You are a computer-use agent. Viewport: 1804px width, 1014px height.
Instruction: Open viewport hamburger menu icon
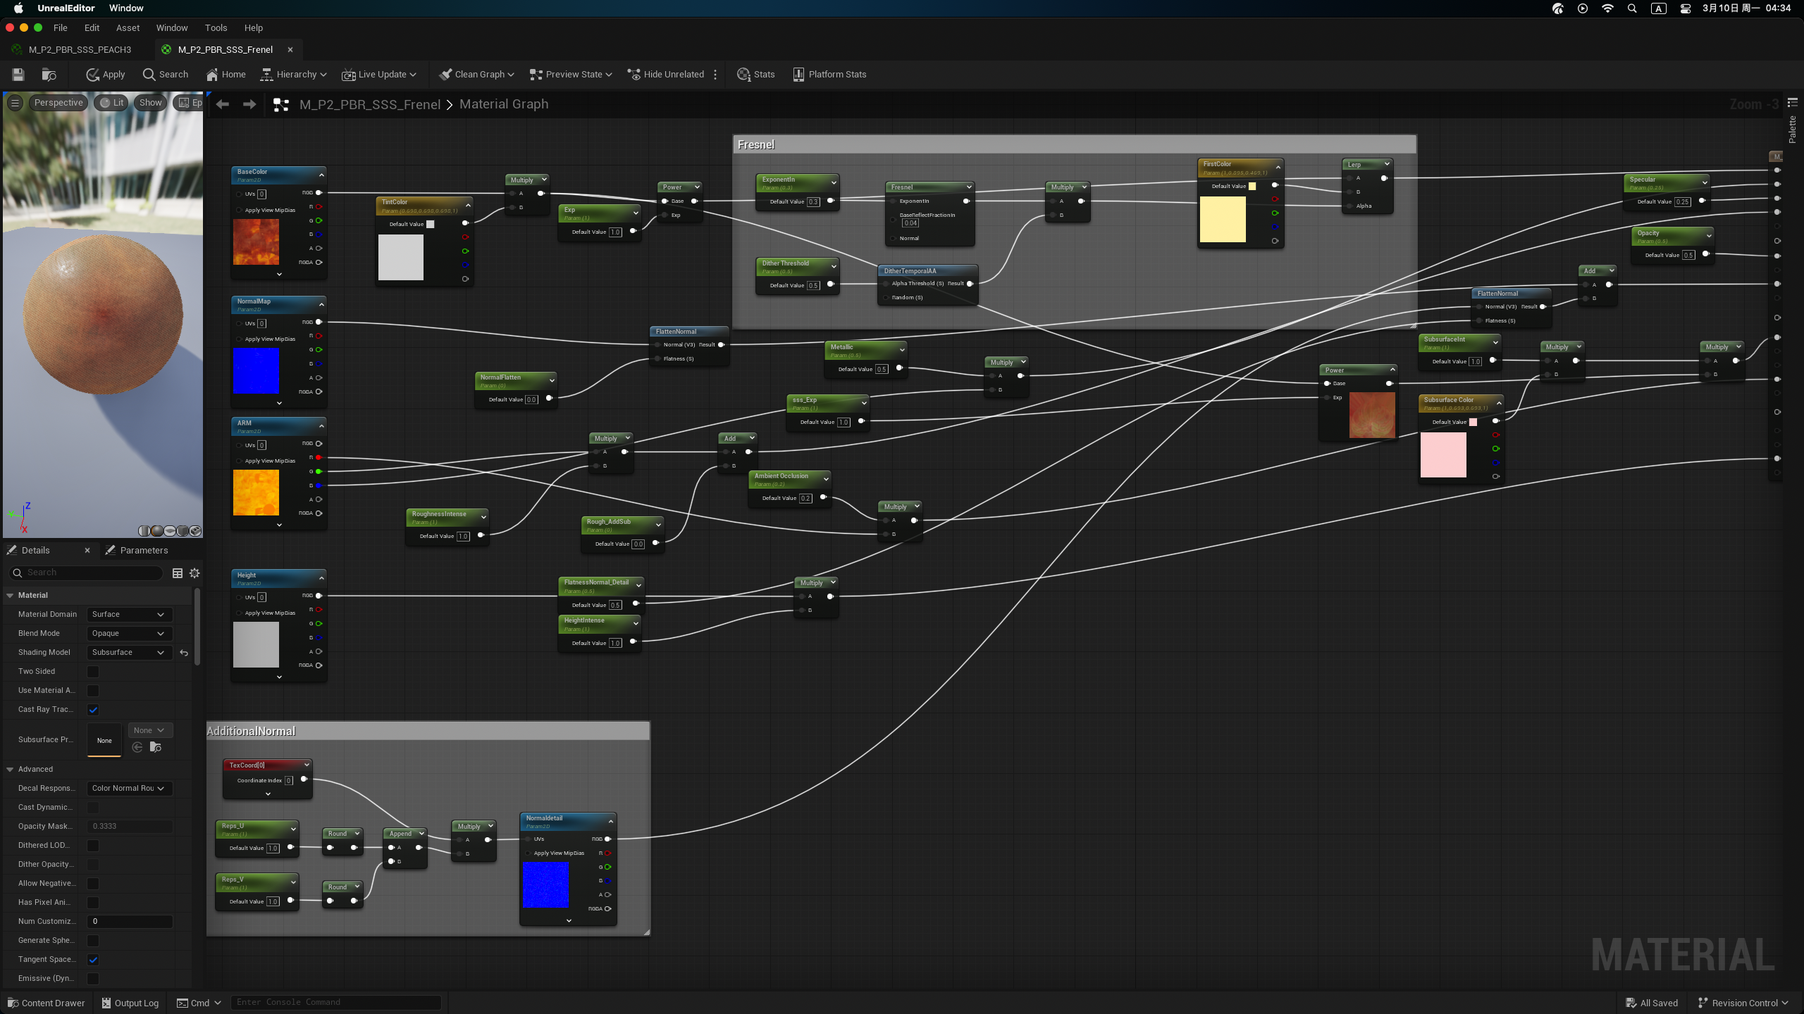pos(15,103)
